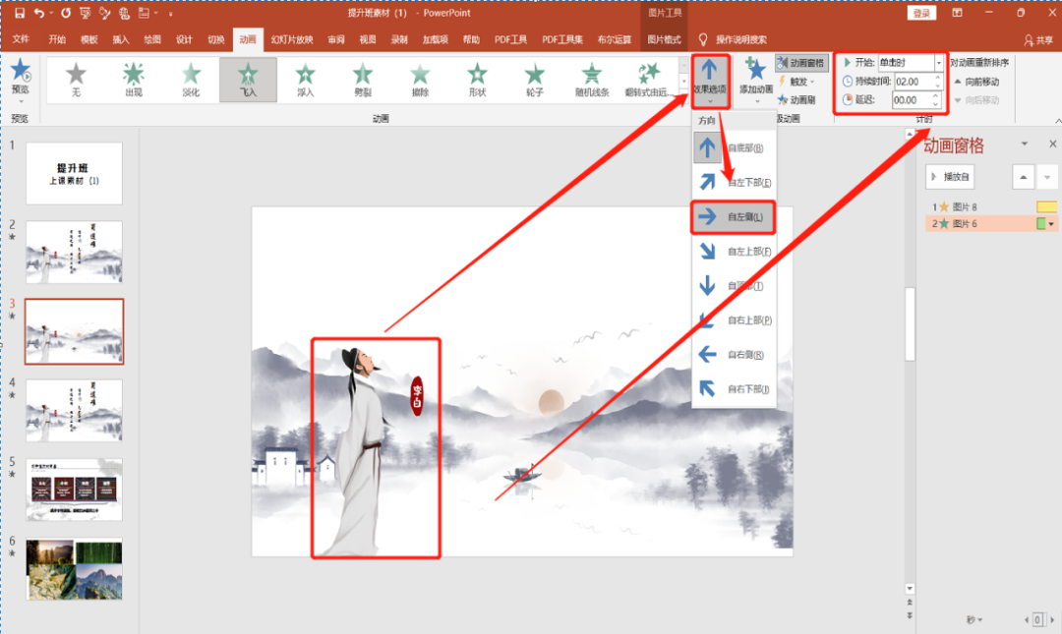This screenshot has width=1062, height=634.
Task: Open the 秒 seconds zoom dropdown
Action: [x=973, y=620]
